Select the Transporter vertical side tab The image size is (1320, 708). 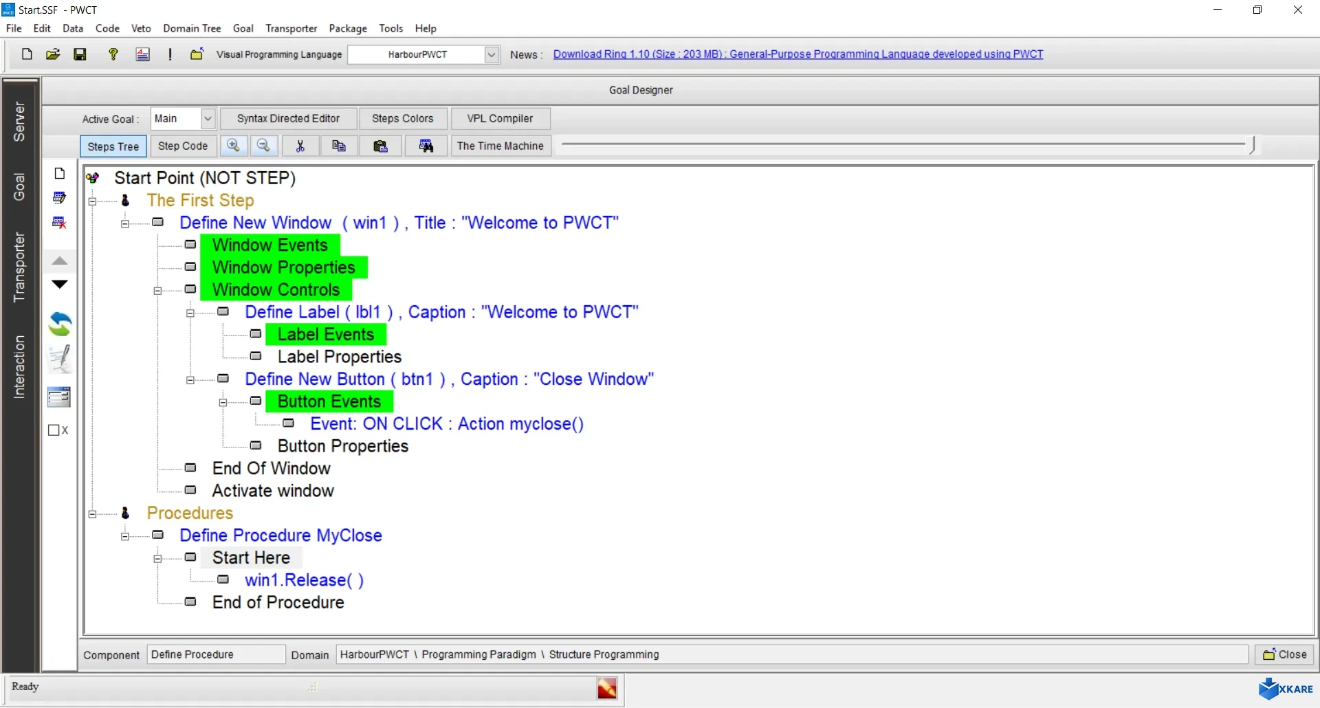[19, 267]
